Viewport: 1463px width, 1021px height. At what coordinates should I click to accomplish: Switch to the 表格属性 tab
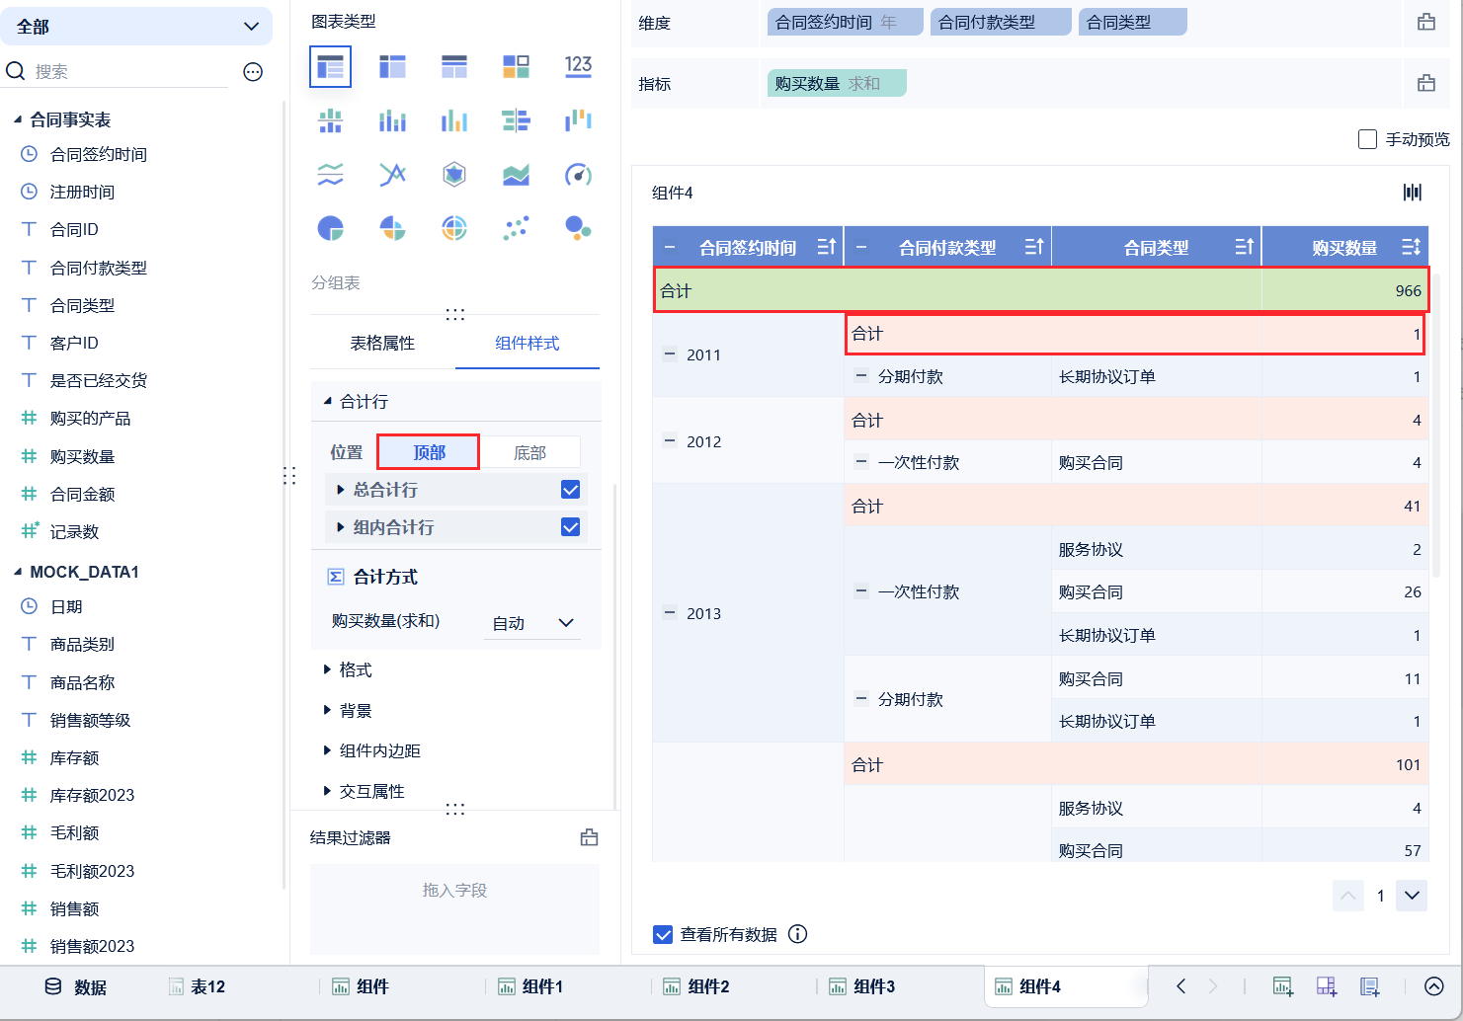pyautogui.click(x=382, y=343)
